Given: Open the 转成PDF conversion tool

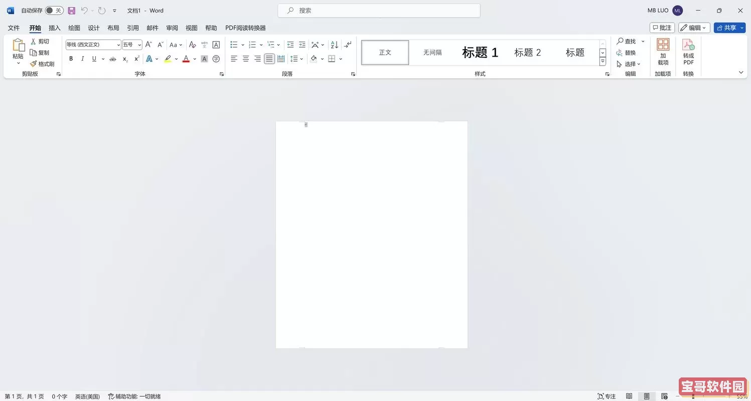Looking at the screenshot, I should [x=688, y=52].
